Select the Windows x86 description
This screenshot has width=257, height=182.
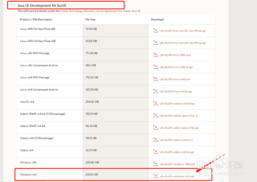(28, 162)
